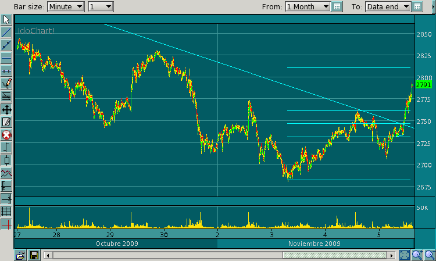This screenshot has height=261, width=436.
Task: Open the Bar size unit dropdown
Action: [x=66, y=6]
